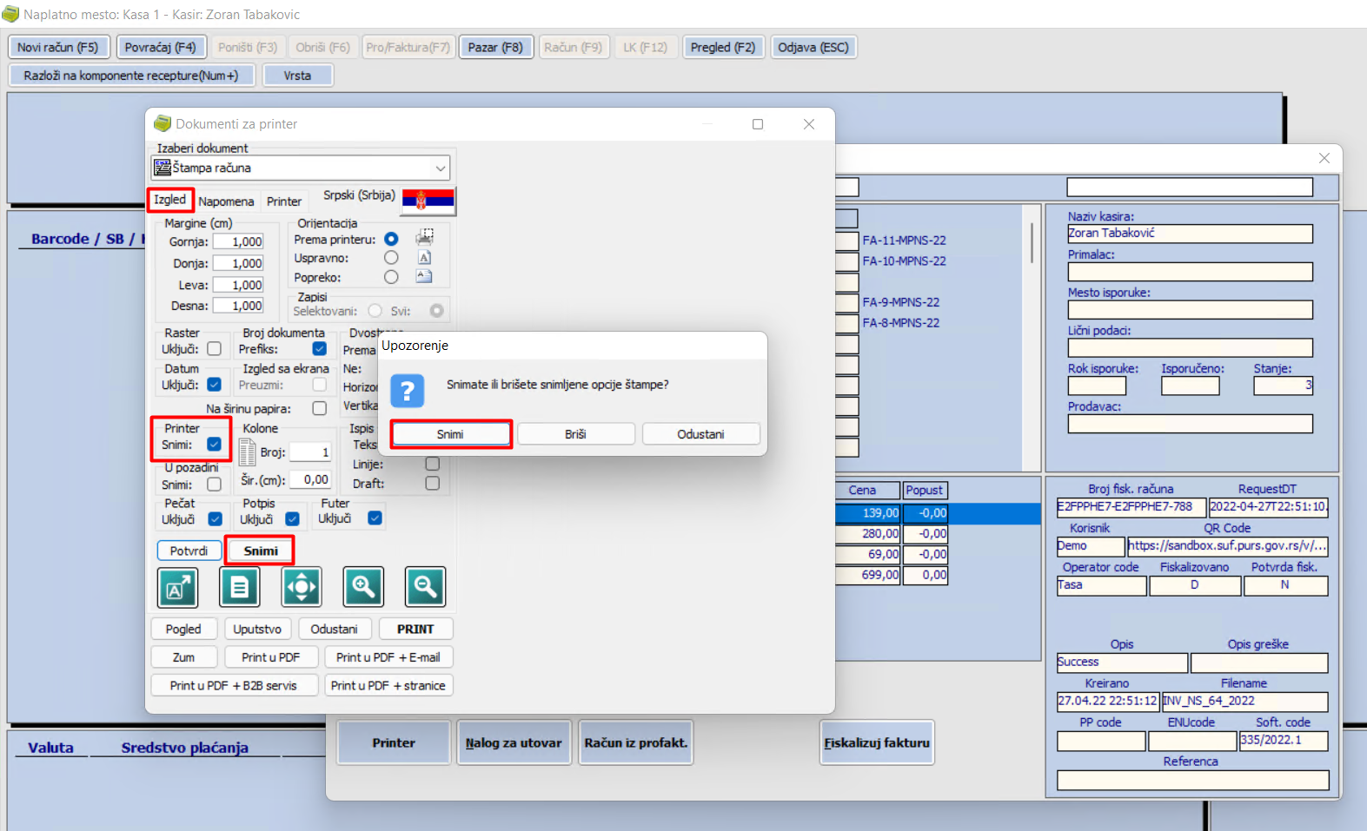Click the printer icon beside Prema printeru
The width and height of the screenshot is (1367, 831).
coord(425,238)
